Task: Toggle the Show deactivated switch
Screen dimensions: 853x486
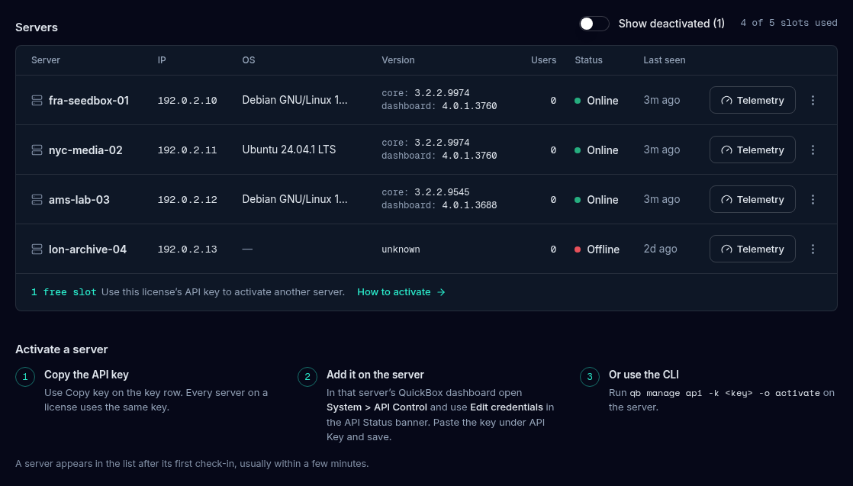Action: tap(594, 24)
